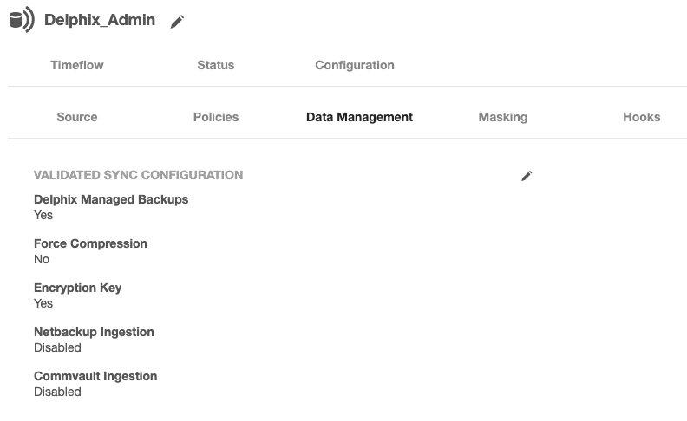
Task: Click the Disabled value under Commvault Ingestion
Action: point(57,392)
